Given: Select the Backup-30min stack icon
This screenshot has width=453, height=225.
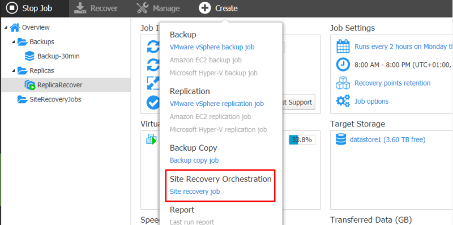Looking at the screenshot, I should pyautogui.click(x=29, y=56).
